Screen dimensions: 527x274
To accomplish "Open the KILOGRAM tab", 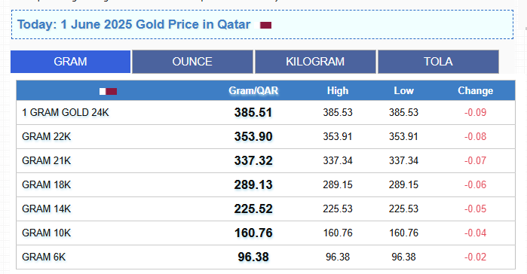I will point(315,62).
